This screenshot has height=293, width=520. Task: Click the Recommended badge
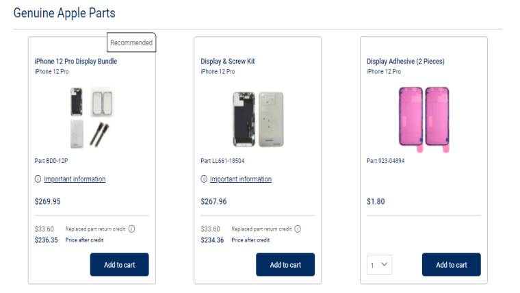tap(131, 42)
